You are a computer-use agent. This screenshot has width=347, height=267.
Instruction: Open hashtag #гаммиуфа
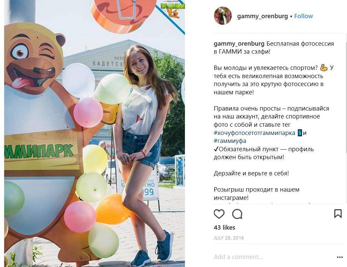230,141
